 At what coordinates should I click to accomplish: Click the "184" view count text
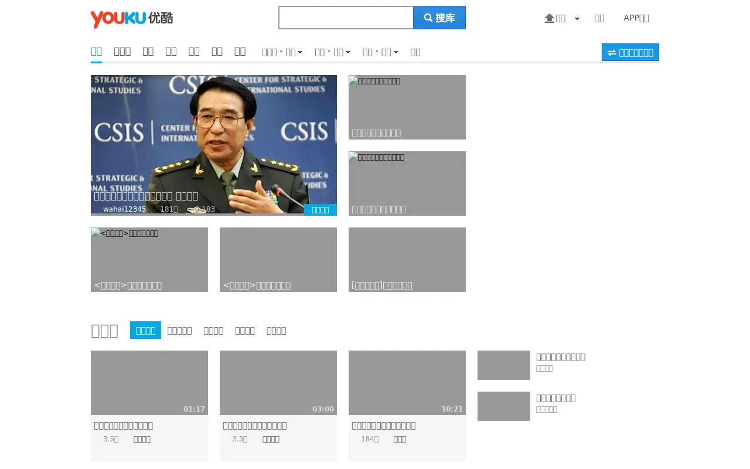point(370,439)
